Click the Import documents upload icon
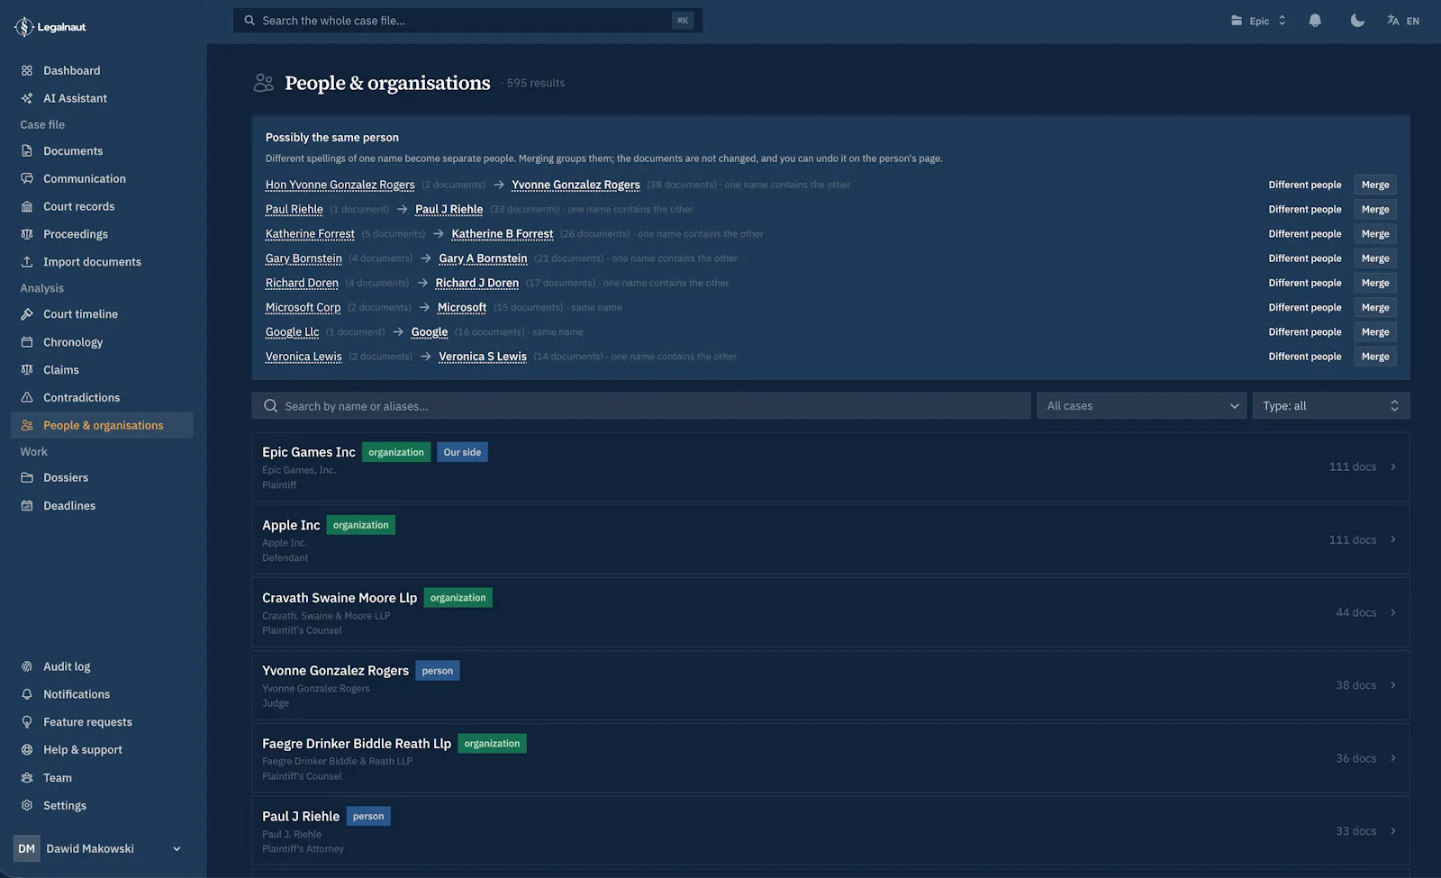The height and width of the screenshot is (878, 1441). [x=27, y=262]
